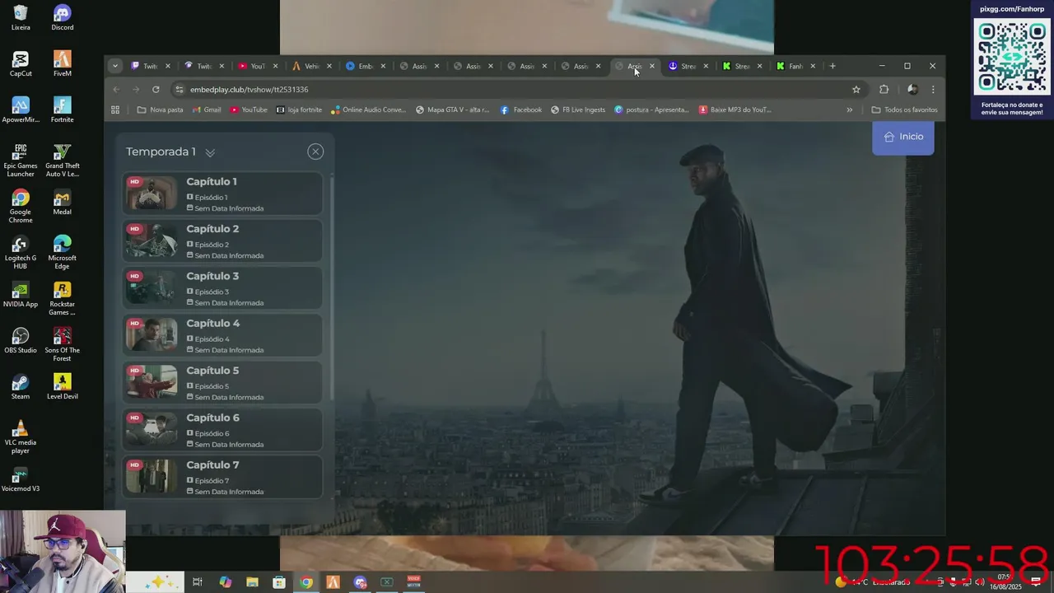This screenshot has height=593, width=1054.
Task: Open Task View from the taskbar
Action: tap(198, 582)
